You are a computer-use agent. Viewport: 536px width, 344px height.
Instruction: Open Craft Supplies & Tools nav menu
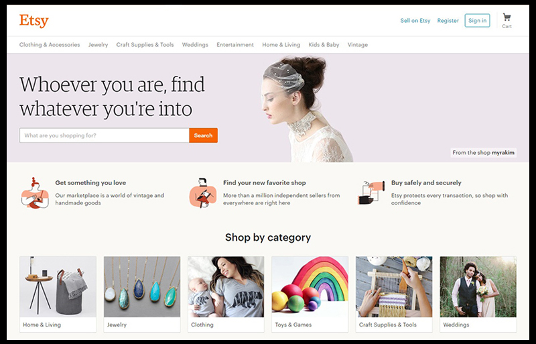point(145,45)
